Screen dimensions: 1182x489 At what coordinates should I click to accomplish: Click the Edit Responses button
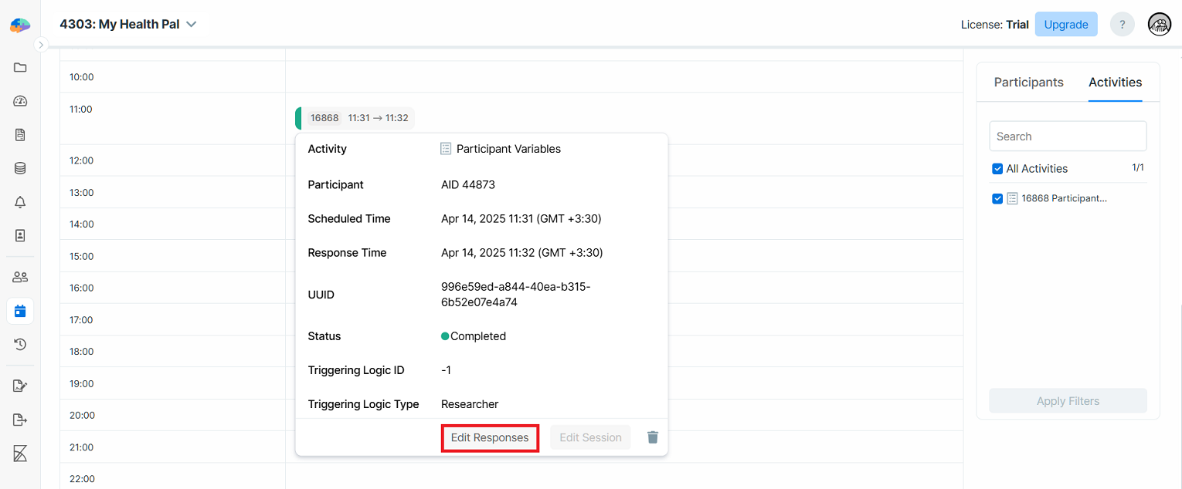[490, 437]
